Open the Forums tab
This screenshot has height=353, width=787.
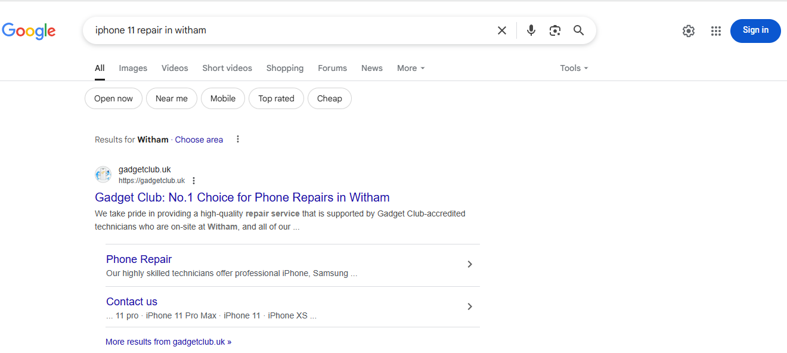[332, 68]
